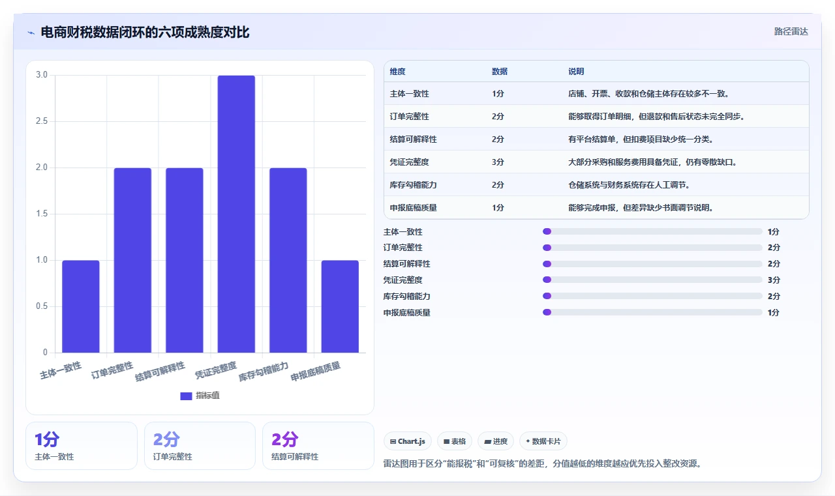Screen dimensions: 835x496
Task: Click the description 大部分采购和服务费用具备凭证,仍有零散缺口。
Action: (x=652, y=162)
